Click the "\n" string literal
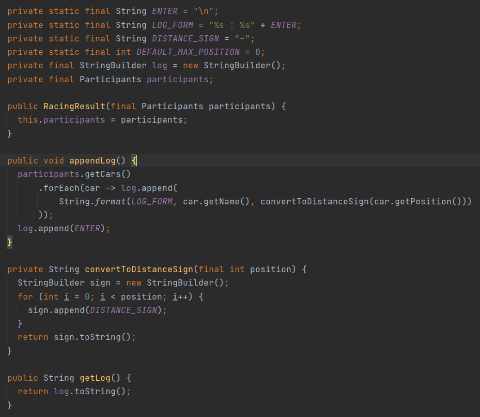Screen dimensions: 480x417 [204, 11]
